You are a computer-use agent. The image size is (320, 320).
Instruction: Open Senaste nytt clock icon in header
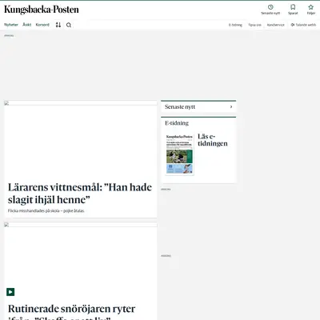pos(270,7)
